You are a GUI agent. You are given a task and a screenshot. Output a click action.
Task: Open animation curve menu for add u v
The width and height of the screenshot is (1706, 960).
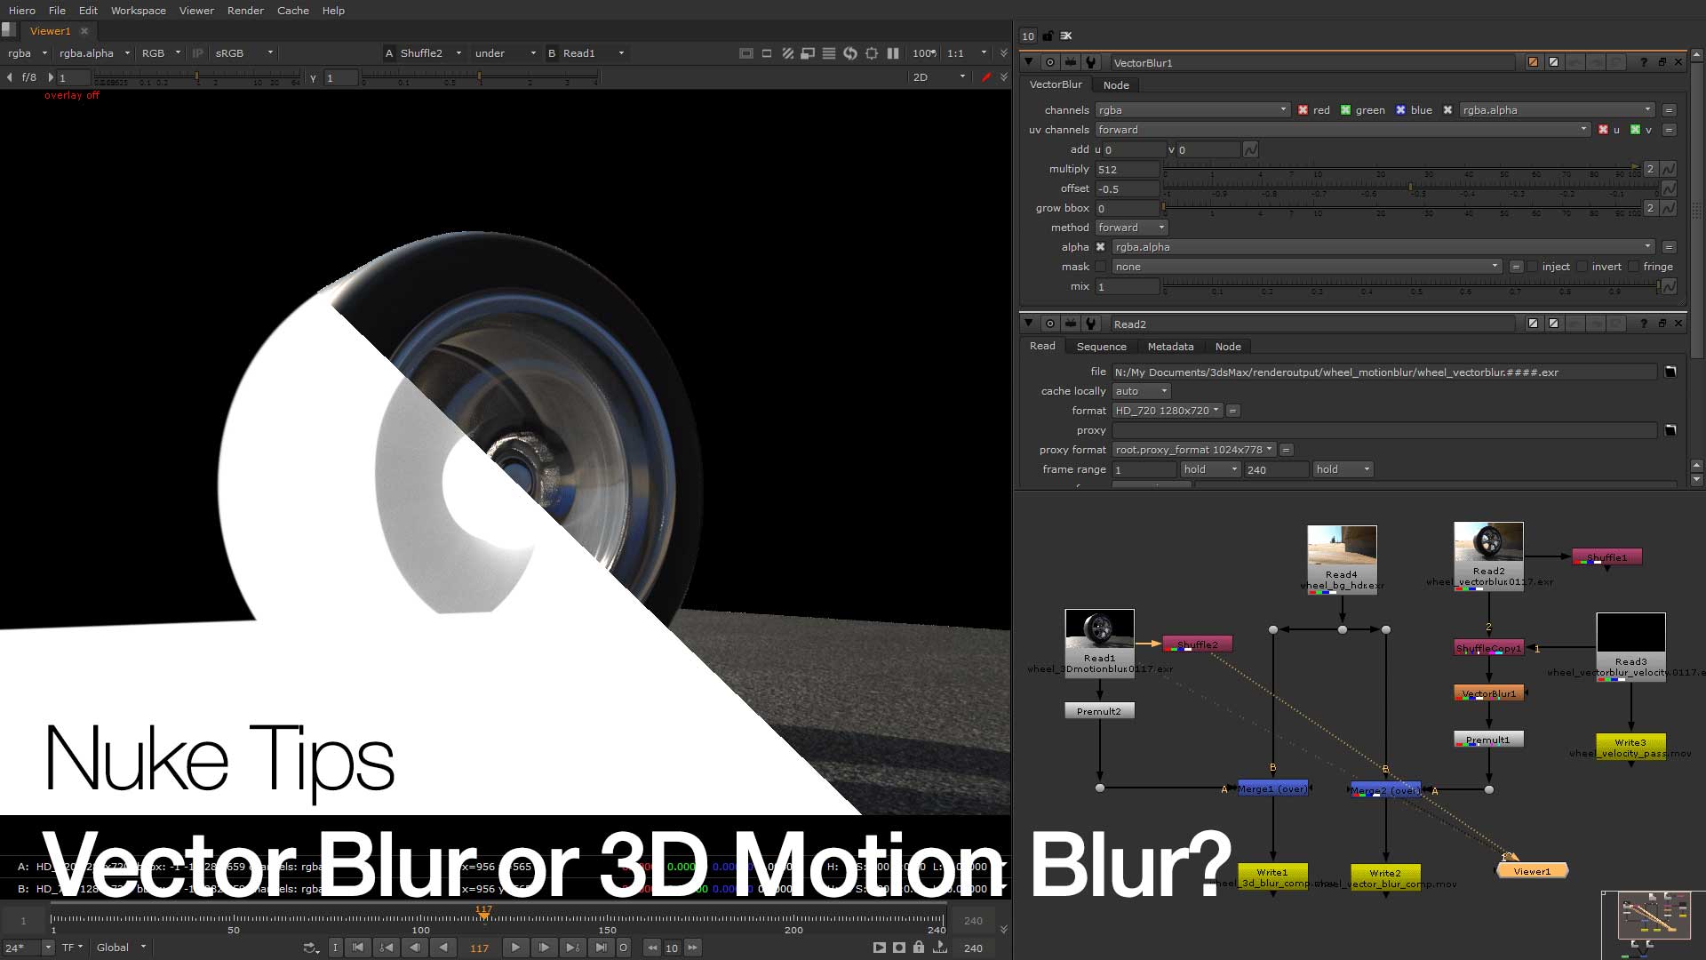coord(1250,149)
